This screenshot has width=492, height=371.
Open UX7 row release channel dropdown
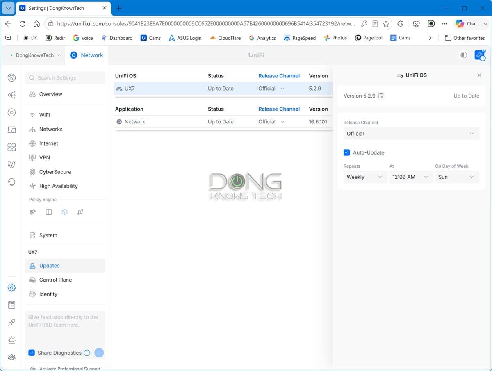271,89
